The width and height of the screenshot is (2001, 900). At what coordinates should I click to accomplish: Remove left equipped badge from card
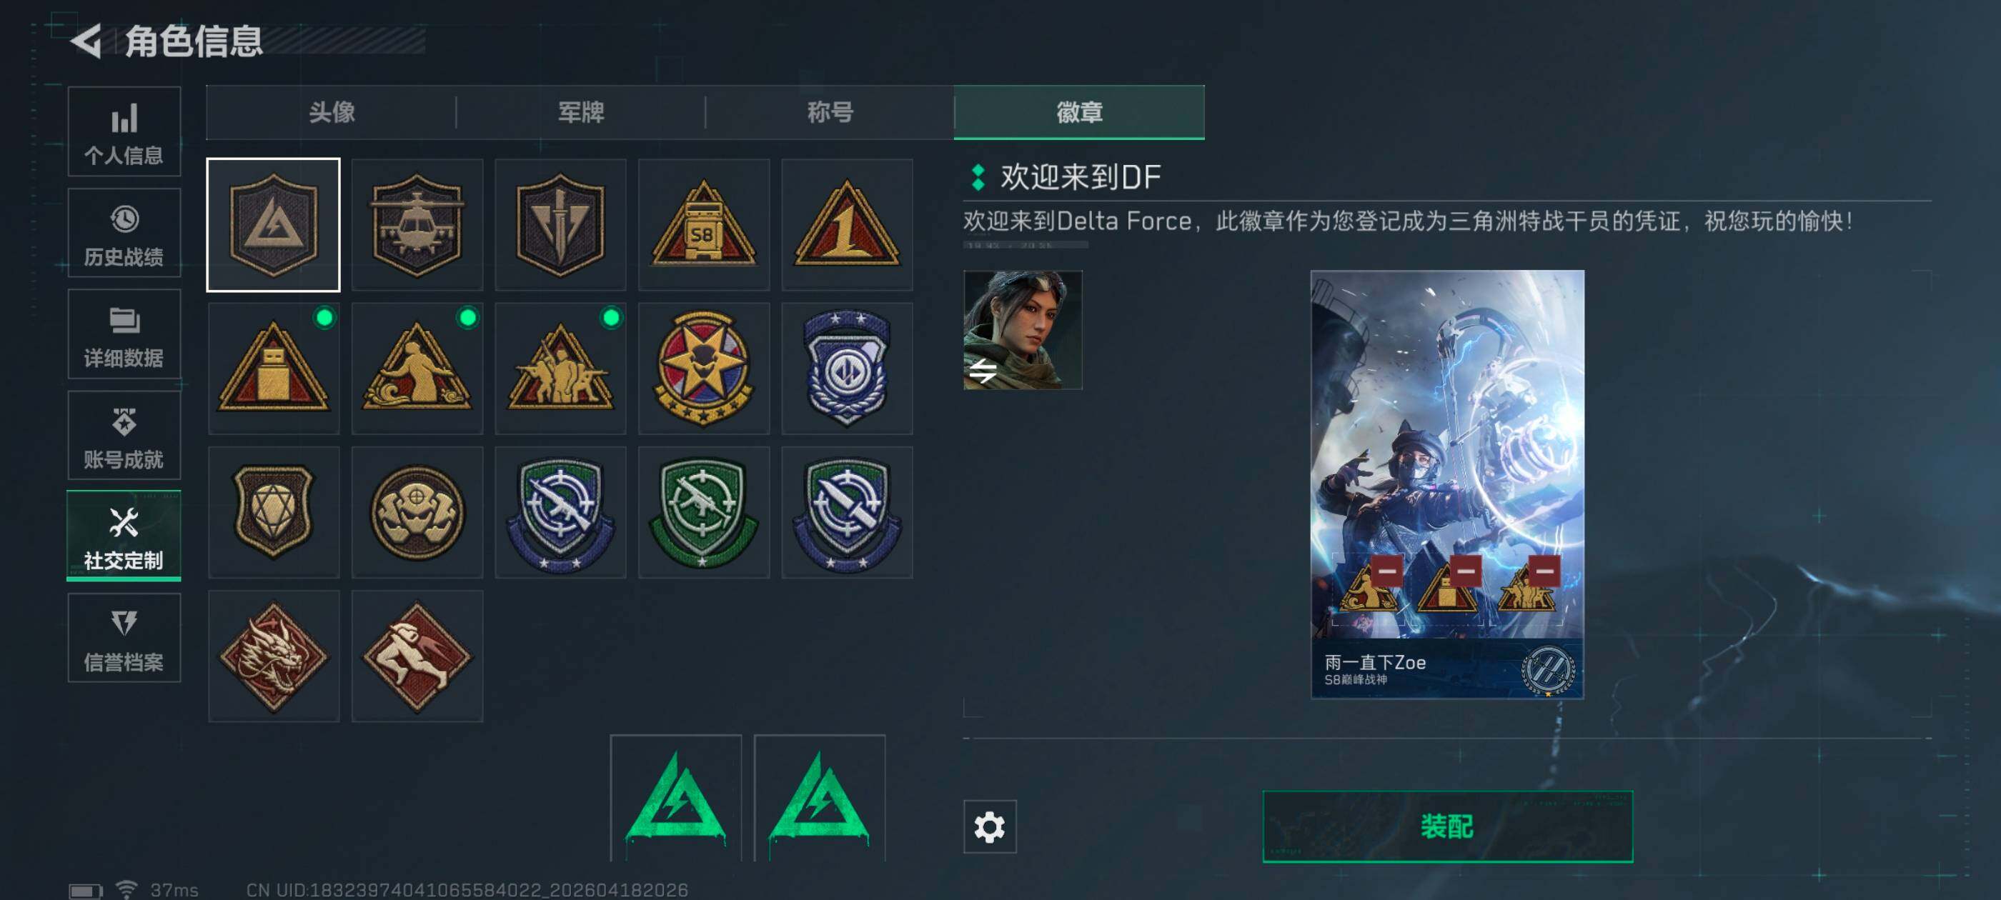pyautogui.click(x=1386, y=571)
